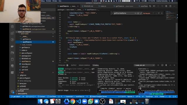Viewport: 187px width, 105px height.
Task: Click the Split Terminal icon
Action: [162, 65]
